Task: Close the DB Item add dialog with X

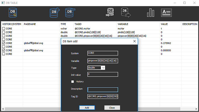Action: pos(135,41)
